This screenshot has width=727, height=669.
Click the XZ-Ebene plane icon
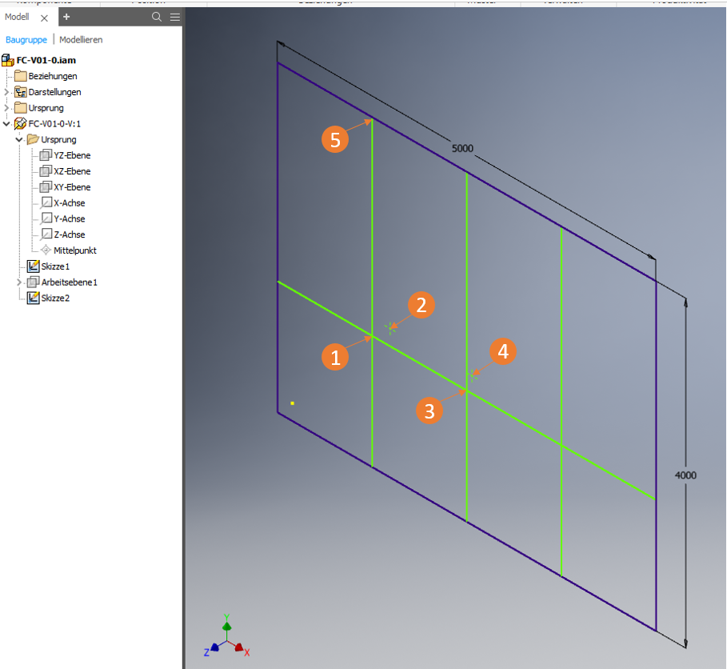(x=46, y=170)
